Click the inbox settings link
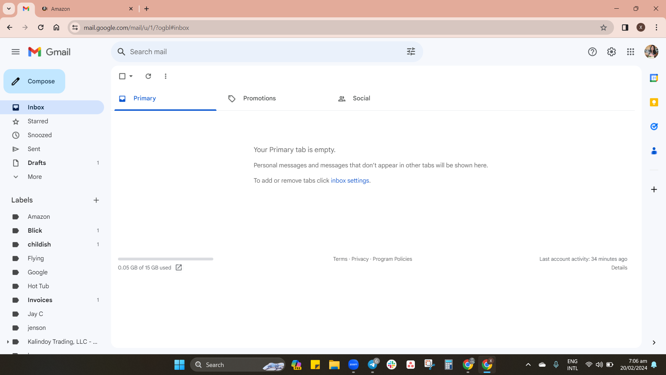Viewport: 666px width, 375px height. (x=350, y=181)
